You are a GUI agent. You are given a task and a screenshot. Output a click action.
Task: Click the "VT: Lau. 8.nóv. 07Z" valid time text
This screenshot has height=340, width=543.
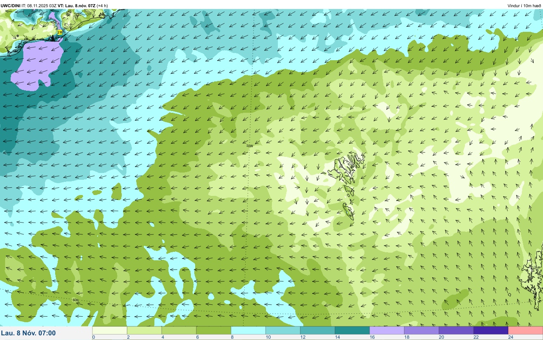[x=76, y=6]
